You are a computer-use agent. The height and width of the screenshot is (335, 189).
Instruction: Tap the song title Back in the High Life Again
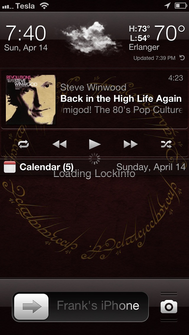click(121, 99)
